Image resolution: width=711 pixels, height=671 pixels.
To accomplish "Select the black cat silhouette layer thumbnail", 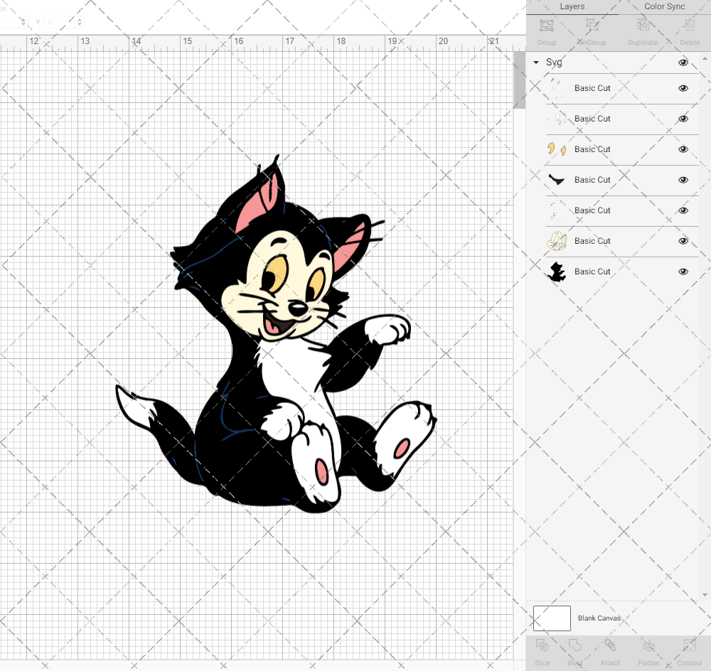I will coord(557,272).
